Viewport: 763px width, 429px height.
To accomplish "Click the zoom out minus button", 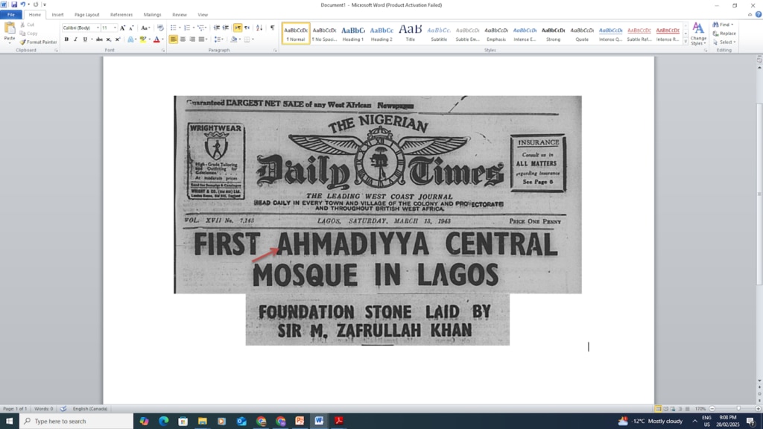I will tap(712, 409).
